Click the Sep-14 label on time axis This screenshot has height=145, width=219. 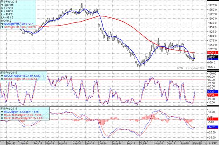(131, 143)
